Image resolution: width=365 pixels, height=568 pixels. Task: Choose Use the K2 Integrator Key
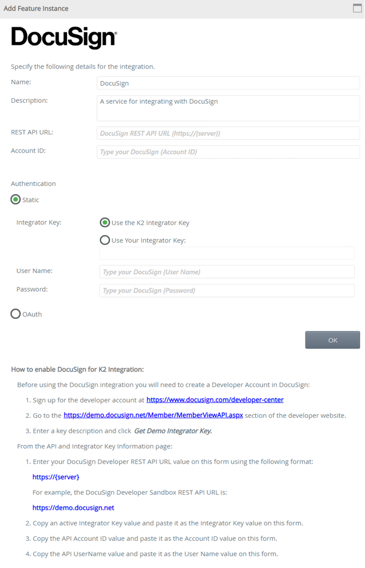point(105,223)
